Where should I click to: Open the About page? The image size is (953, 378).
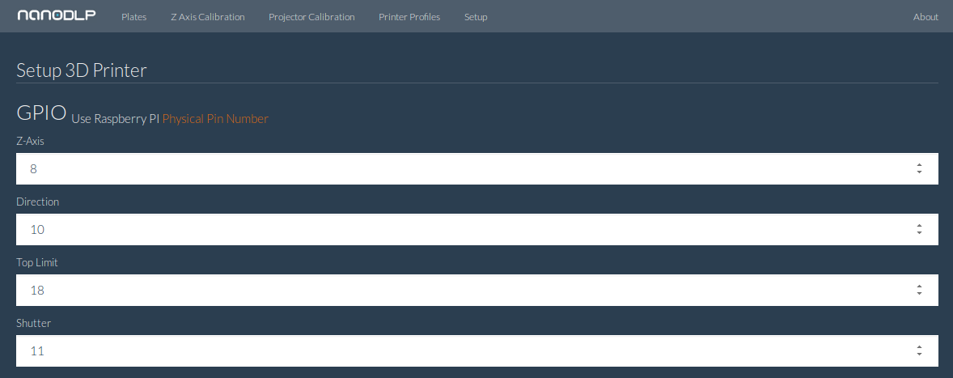pos(925,17)
